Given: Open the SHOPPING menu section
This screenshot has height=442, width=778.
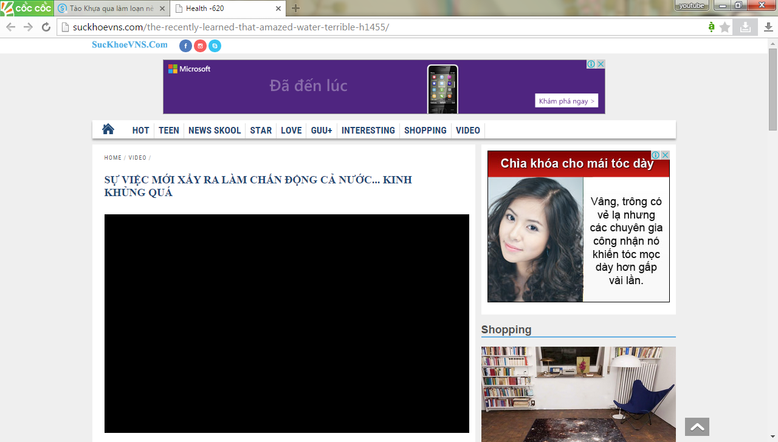Looking at the screenshot, I should [x=425, y=130].
